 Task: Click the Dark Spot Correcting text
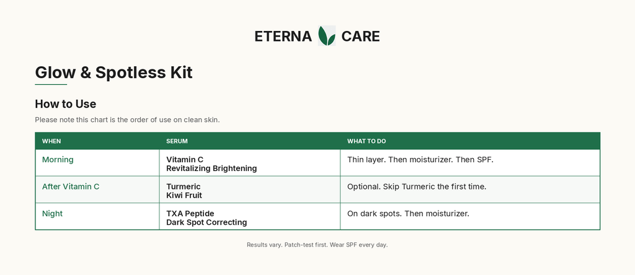tap(206, 222)
